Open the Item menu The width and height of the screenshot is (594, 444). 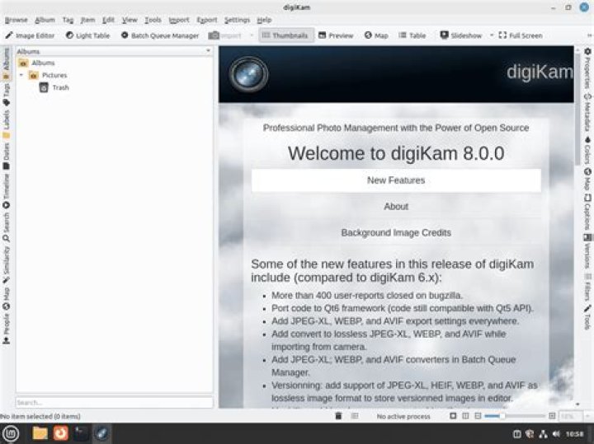pyautogui.click(x=87, y=20)
